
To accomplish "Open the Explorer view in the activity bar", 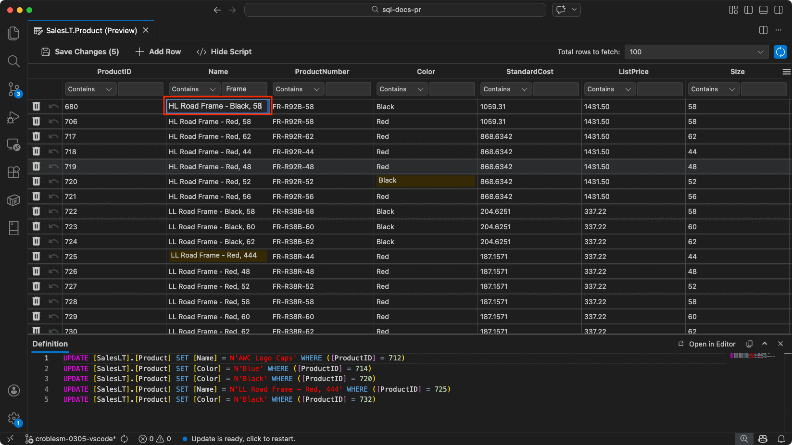I will tap(13, 33).
